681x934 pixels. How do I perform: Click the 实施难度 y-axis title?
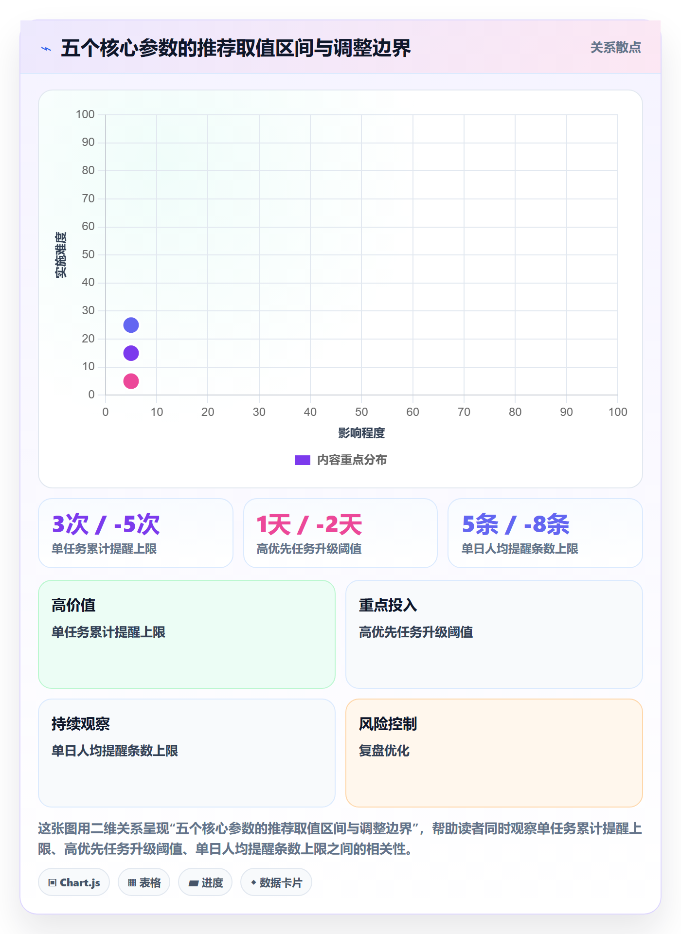(x=61, y=255)
